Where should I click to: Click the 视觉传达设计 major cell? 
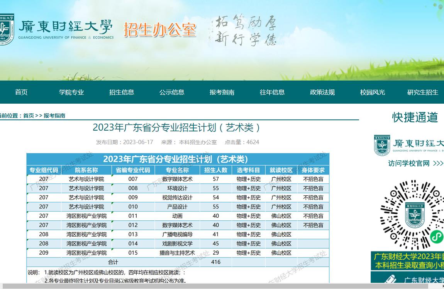click(177, 197)
